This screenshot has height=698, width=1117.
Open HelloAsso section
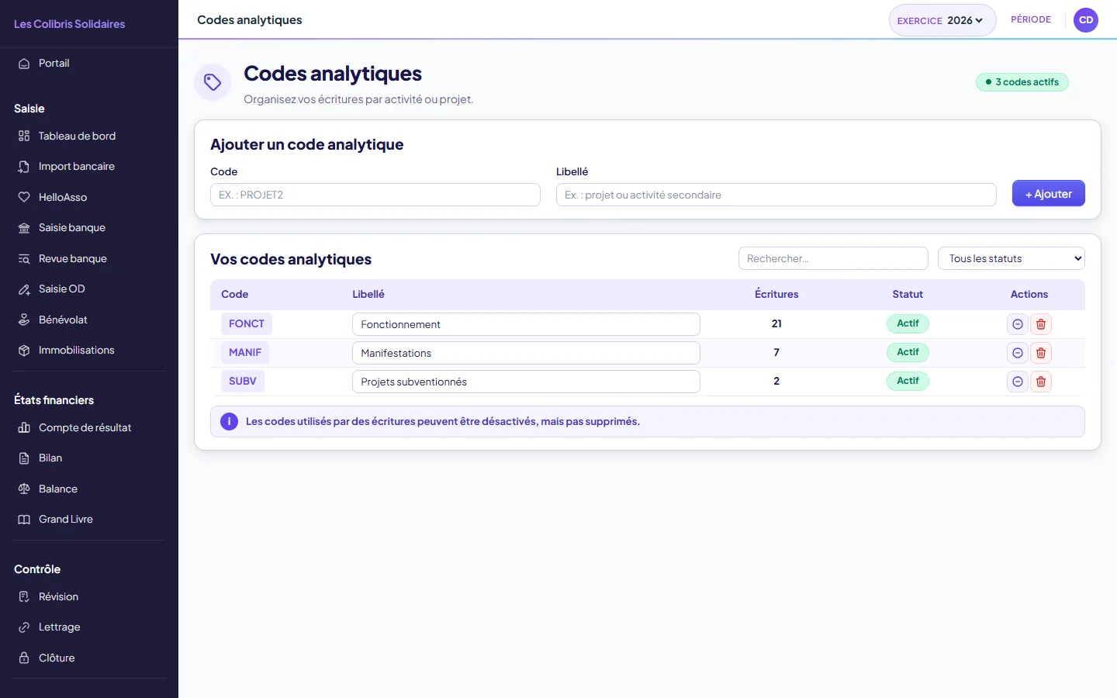89,197
